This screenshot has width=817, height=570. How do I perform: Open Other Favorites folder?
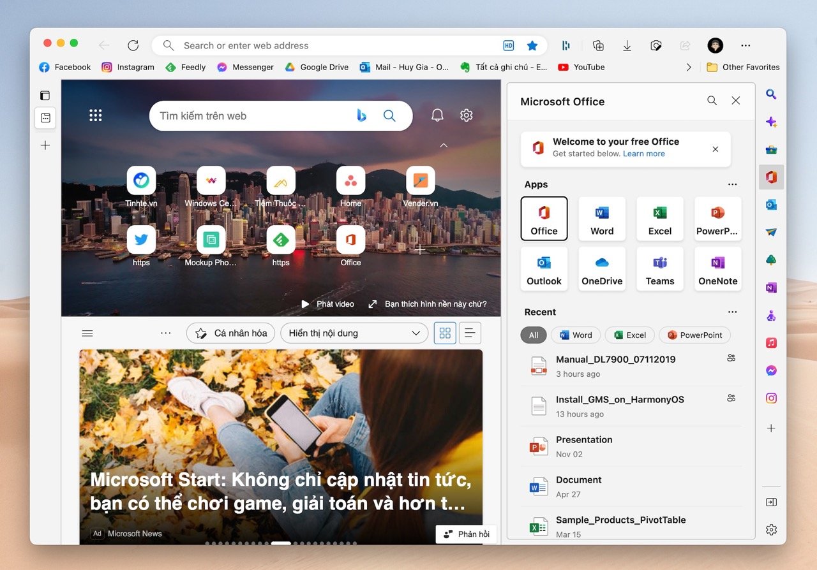coord(742,67)
